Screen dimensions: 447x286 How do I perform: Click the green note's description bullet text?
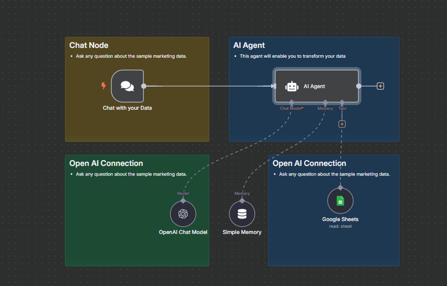[131, 174]
